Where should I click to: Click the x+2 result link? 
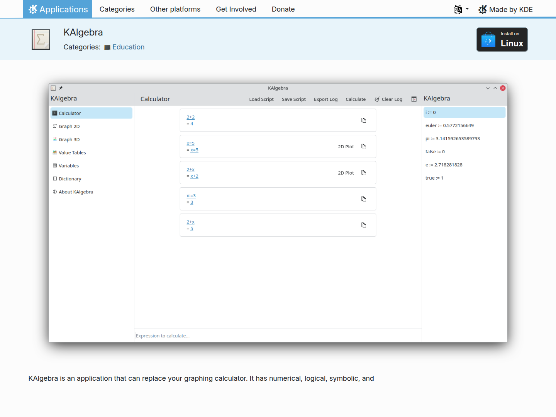(194, 176)
